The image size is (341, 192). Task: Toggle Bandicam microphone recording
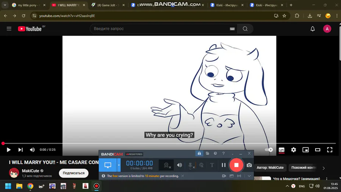(x=191, y=165)
